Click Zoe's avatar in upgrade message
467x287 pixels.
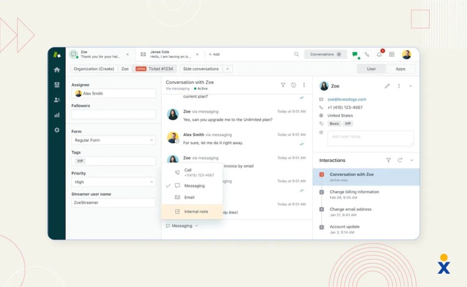pyautogui.click(x=173, y=115)
